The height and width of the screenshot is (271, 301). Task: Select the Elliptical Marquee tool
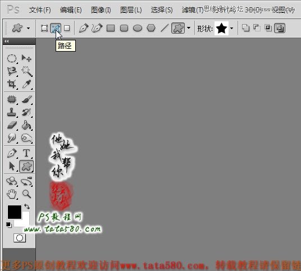(12, 58)
